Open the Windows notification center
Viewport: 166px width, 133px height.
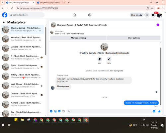pos(162,125)
